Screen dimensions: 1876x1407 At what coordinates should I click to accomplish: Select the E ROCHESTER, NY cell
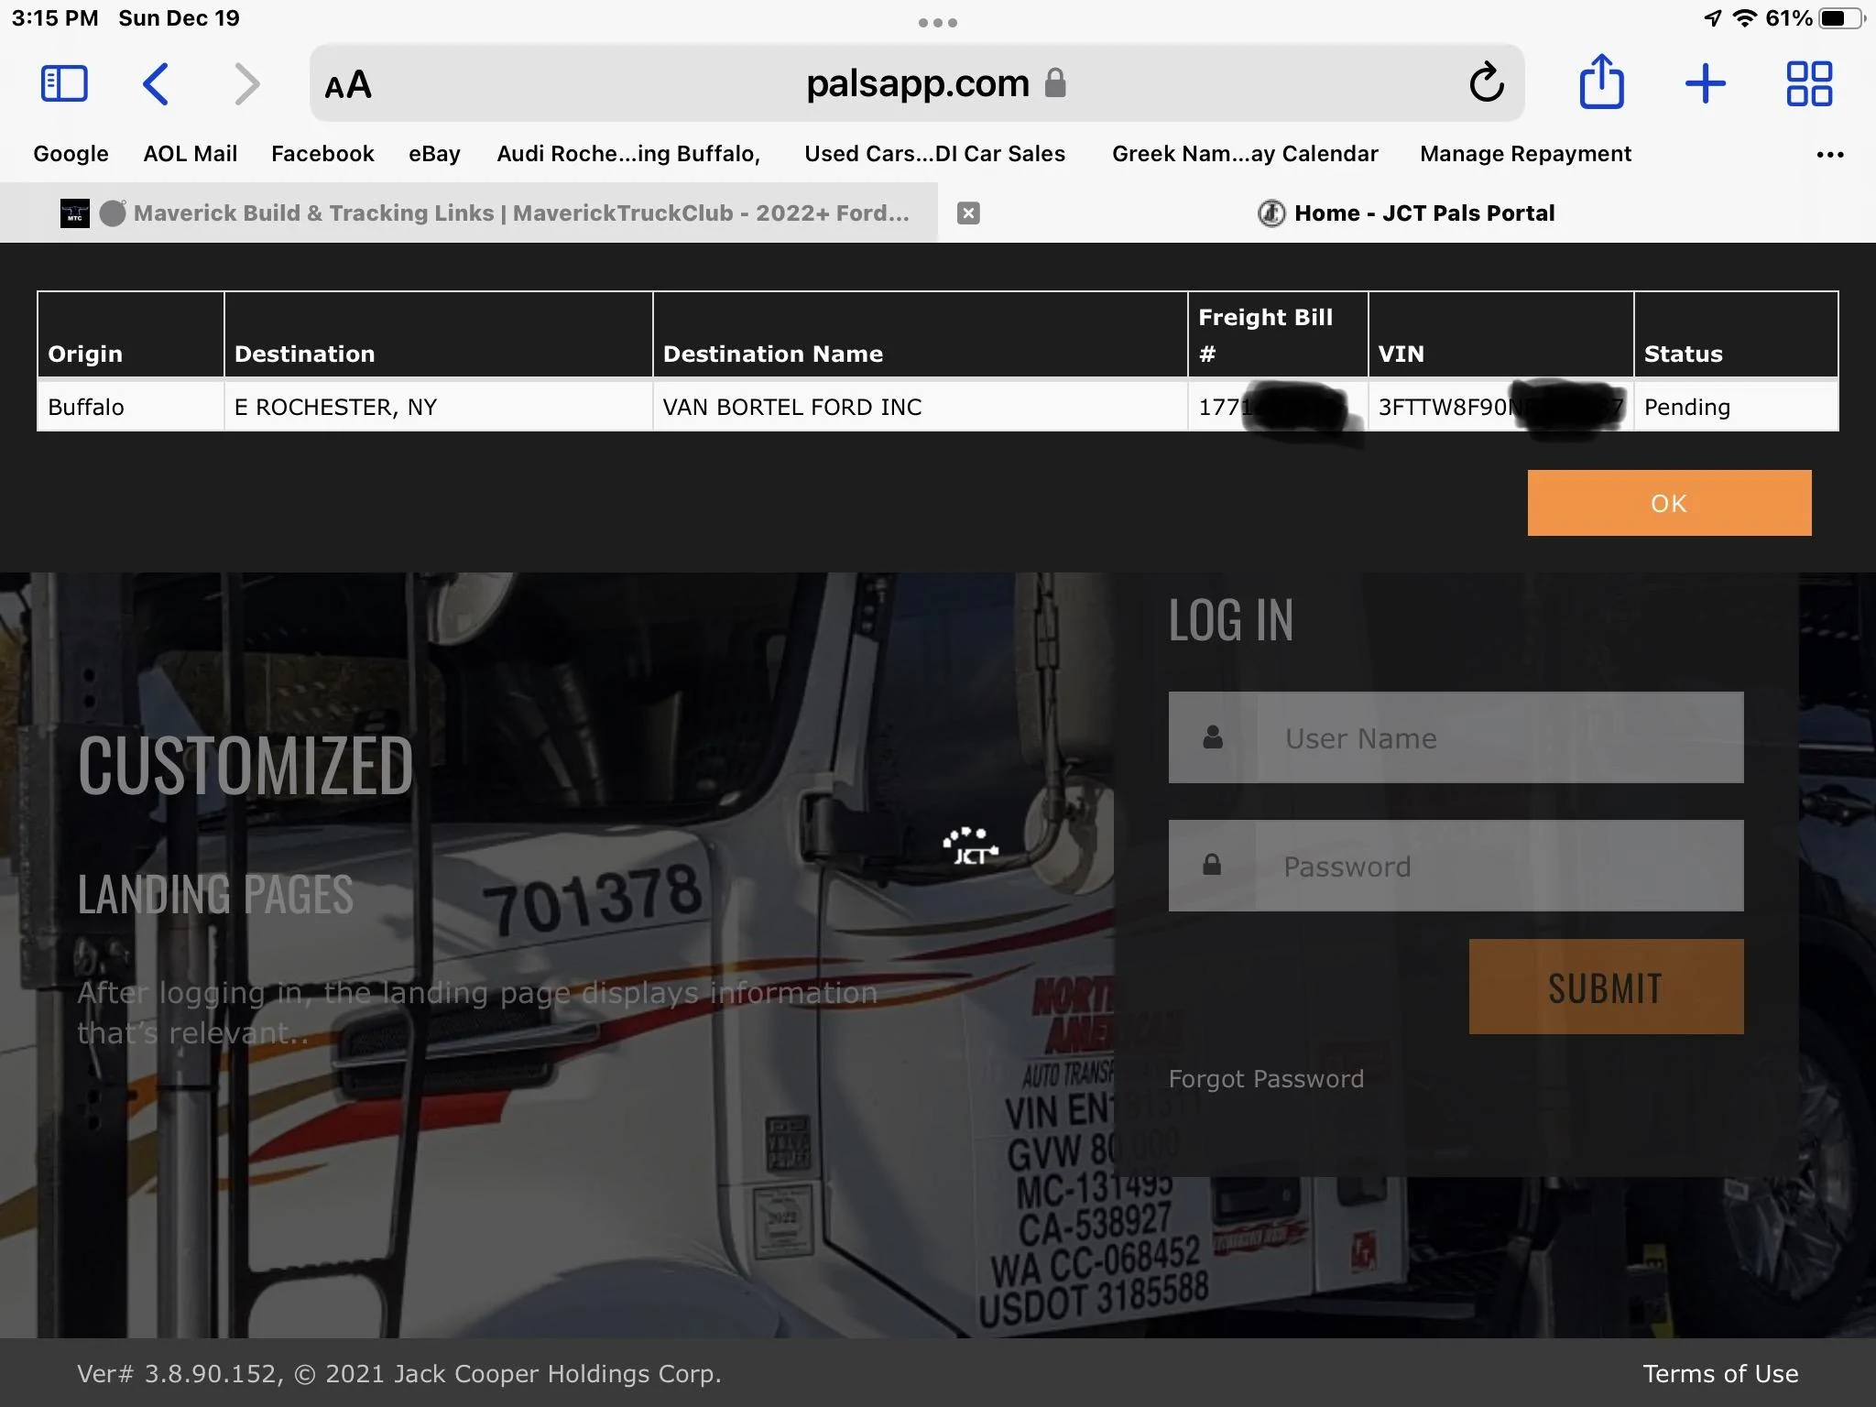pyautogui.click(x=438, y=407)
